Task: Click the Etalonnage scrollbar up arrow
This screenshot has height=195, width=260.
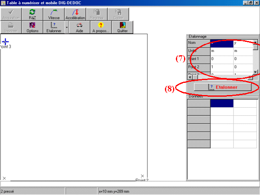Action: 256,41
